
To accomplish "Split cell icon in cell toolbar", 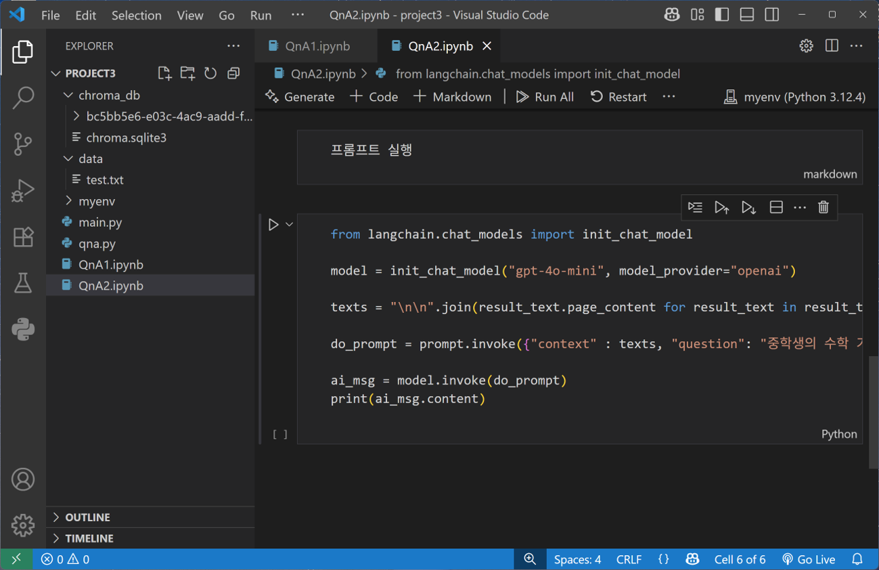I will (x=776, y=207).
